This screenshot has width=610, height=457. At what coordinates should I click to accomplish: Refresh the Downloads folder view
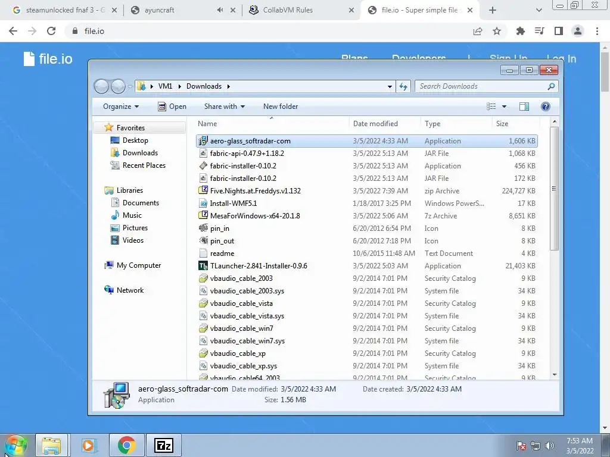click(403, 86)
